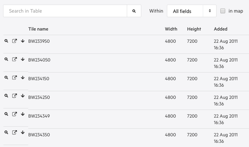Sort by Tile name column header

38,29
